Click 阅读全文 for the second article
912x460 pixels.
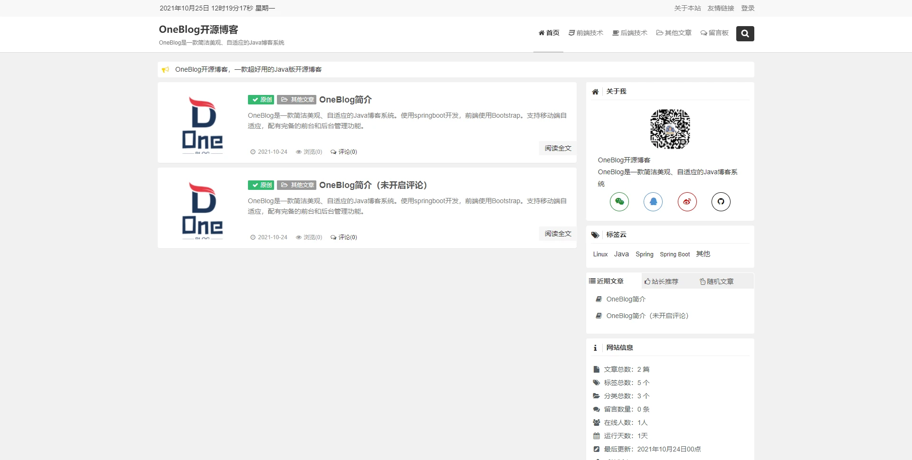point(558,234)
